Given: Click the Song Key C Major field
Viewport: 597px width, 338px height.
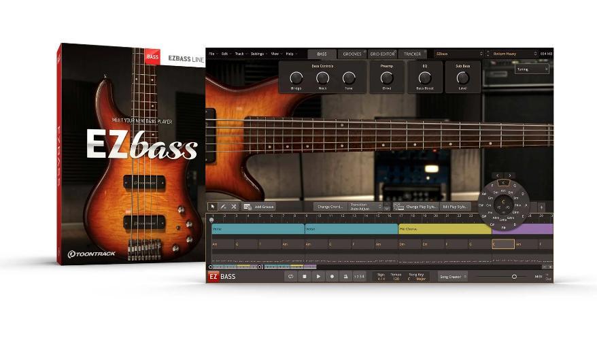Looking at the screenshot, I should pyautogui.click(x=417, y=277).
